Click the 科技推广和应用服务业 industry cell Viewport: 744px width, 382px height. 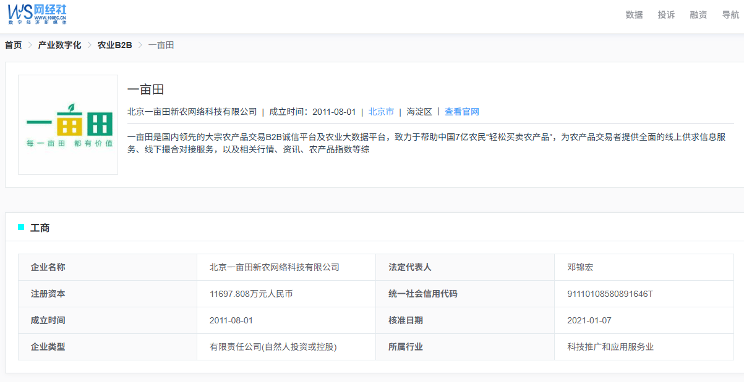coord(610,347)
